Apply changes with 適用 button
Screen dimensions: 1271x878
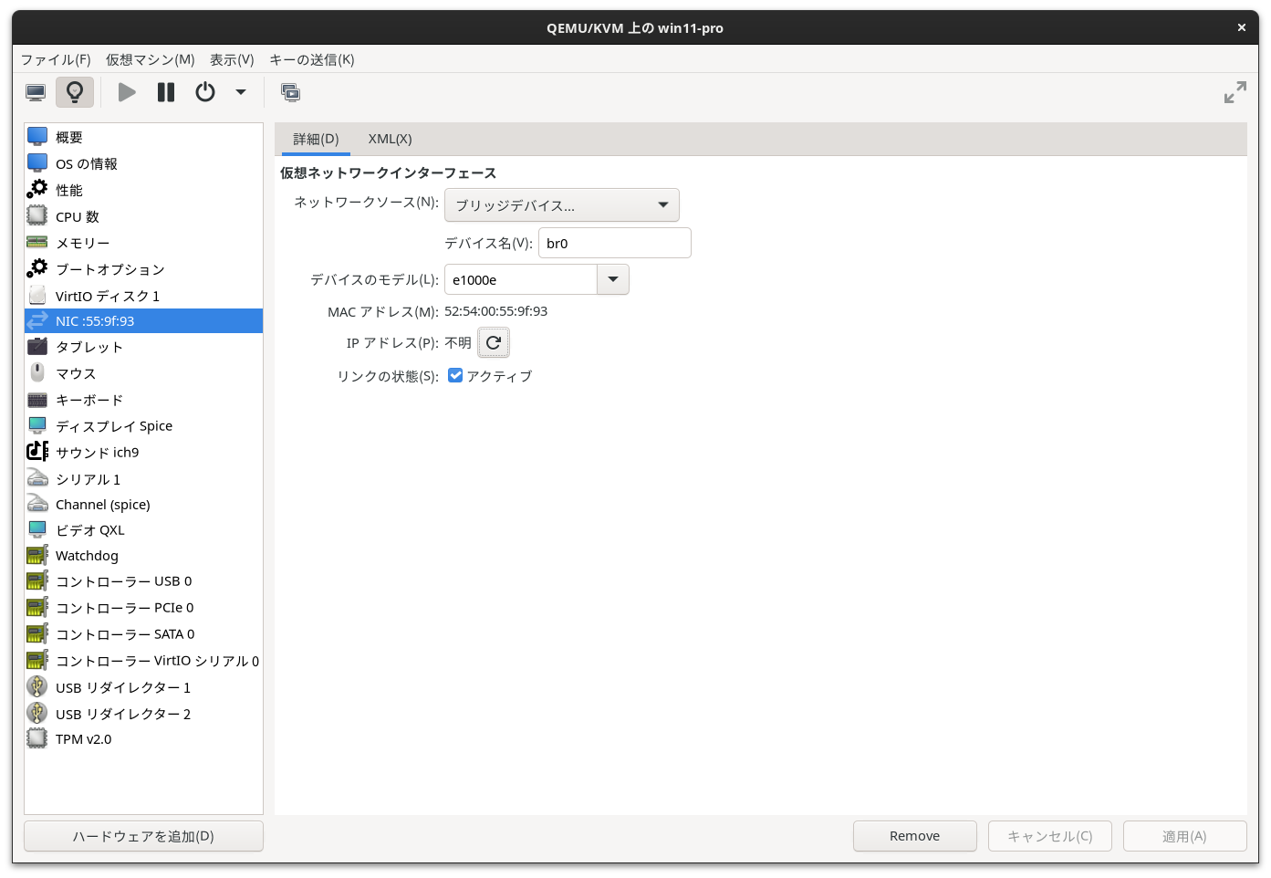point(1184,835)
